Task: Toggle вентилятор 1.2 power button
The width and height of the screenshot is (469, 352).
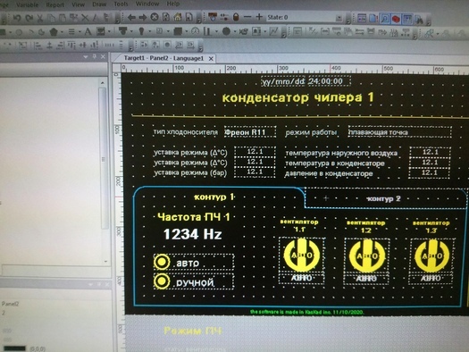Action: 367,256
